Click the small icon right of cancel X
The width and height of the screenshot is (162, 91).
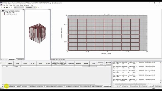[41, 7]
